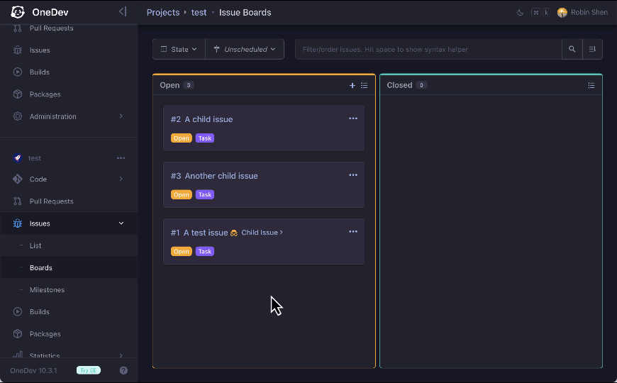Open the query sort options icon
The width and height of the screenshot is (617, 383).
click(x=592, y=50)
